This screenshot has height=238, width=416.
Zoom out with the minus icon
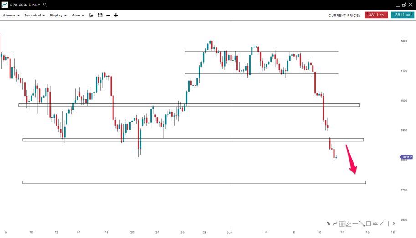tap(108, 15)
